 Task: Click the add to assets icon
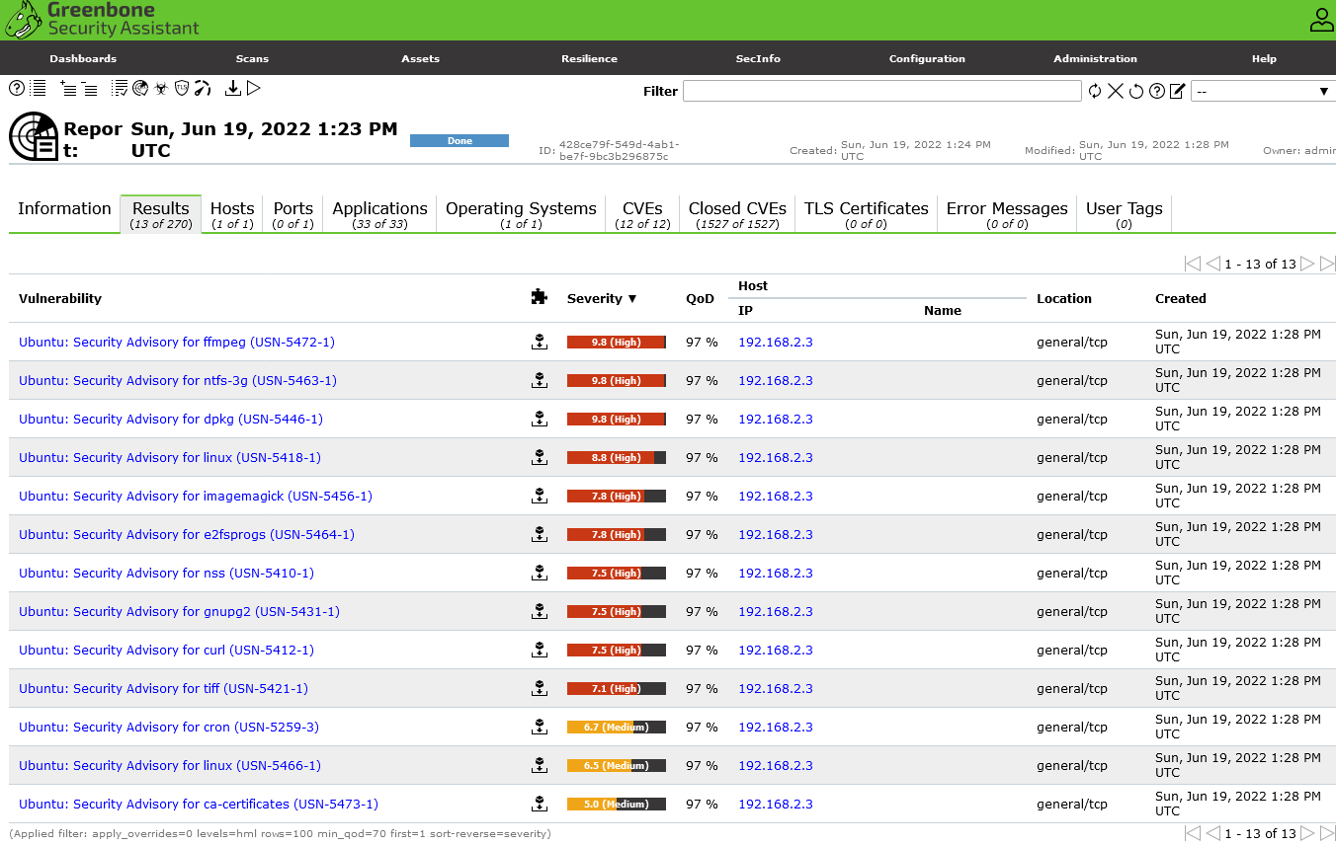[x=68, y=88]
